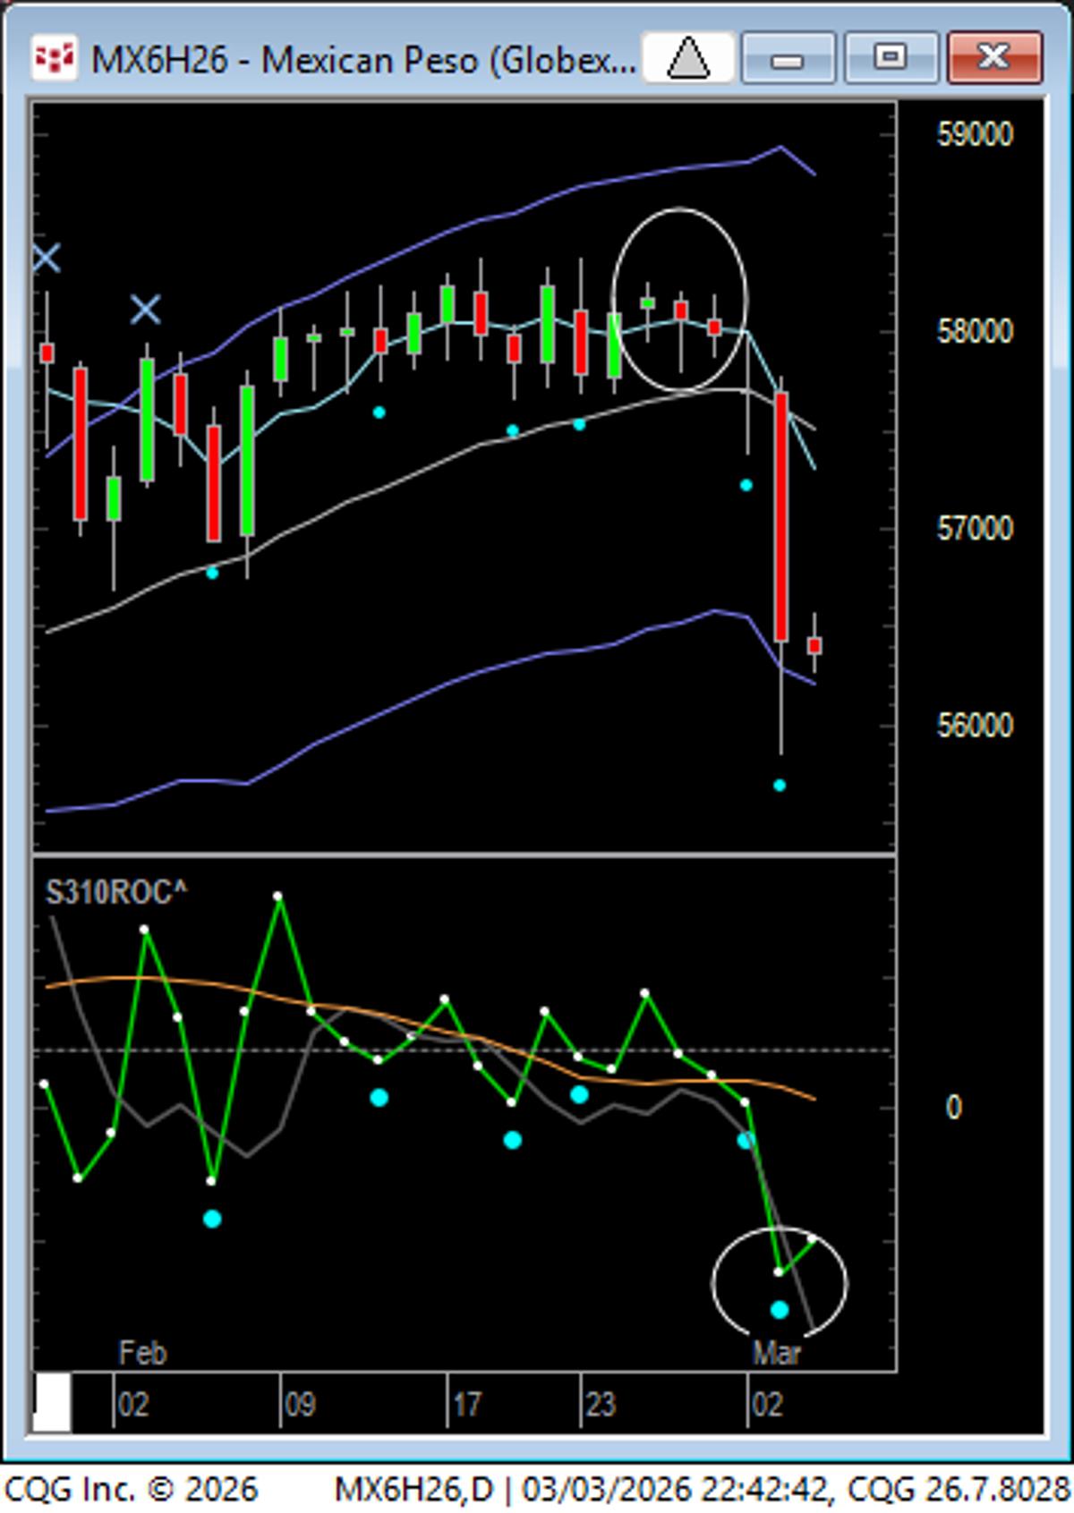This screenshot has width=1074, height=1513.
Task: Click the 23 date label on time axis
Action: pos(600,1405)
